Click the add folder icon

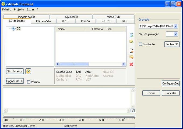coord(131,41)
